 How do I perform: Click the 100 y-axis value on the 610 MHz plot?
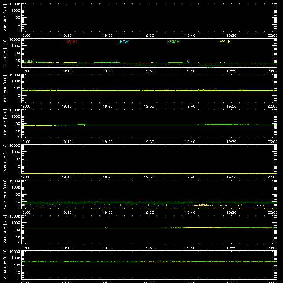click(x=17, y=88)
